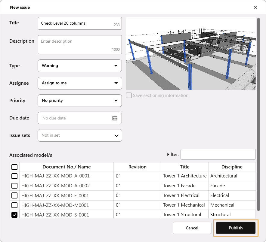Open the Type dropdown showing Warning
Screen dimensions: 266x242
point(80,66)
